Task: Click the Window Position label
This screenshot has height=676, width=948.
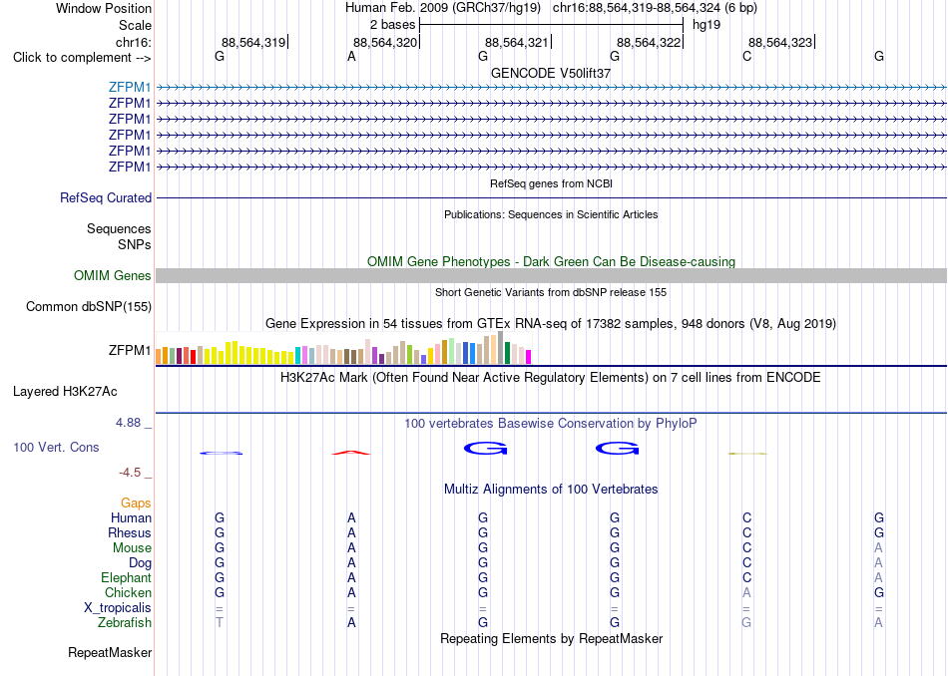Action: pos(104,8)
